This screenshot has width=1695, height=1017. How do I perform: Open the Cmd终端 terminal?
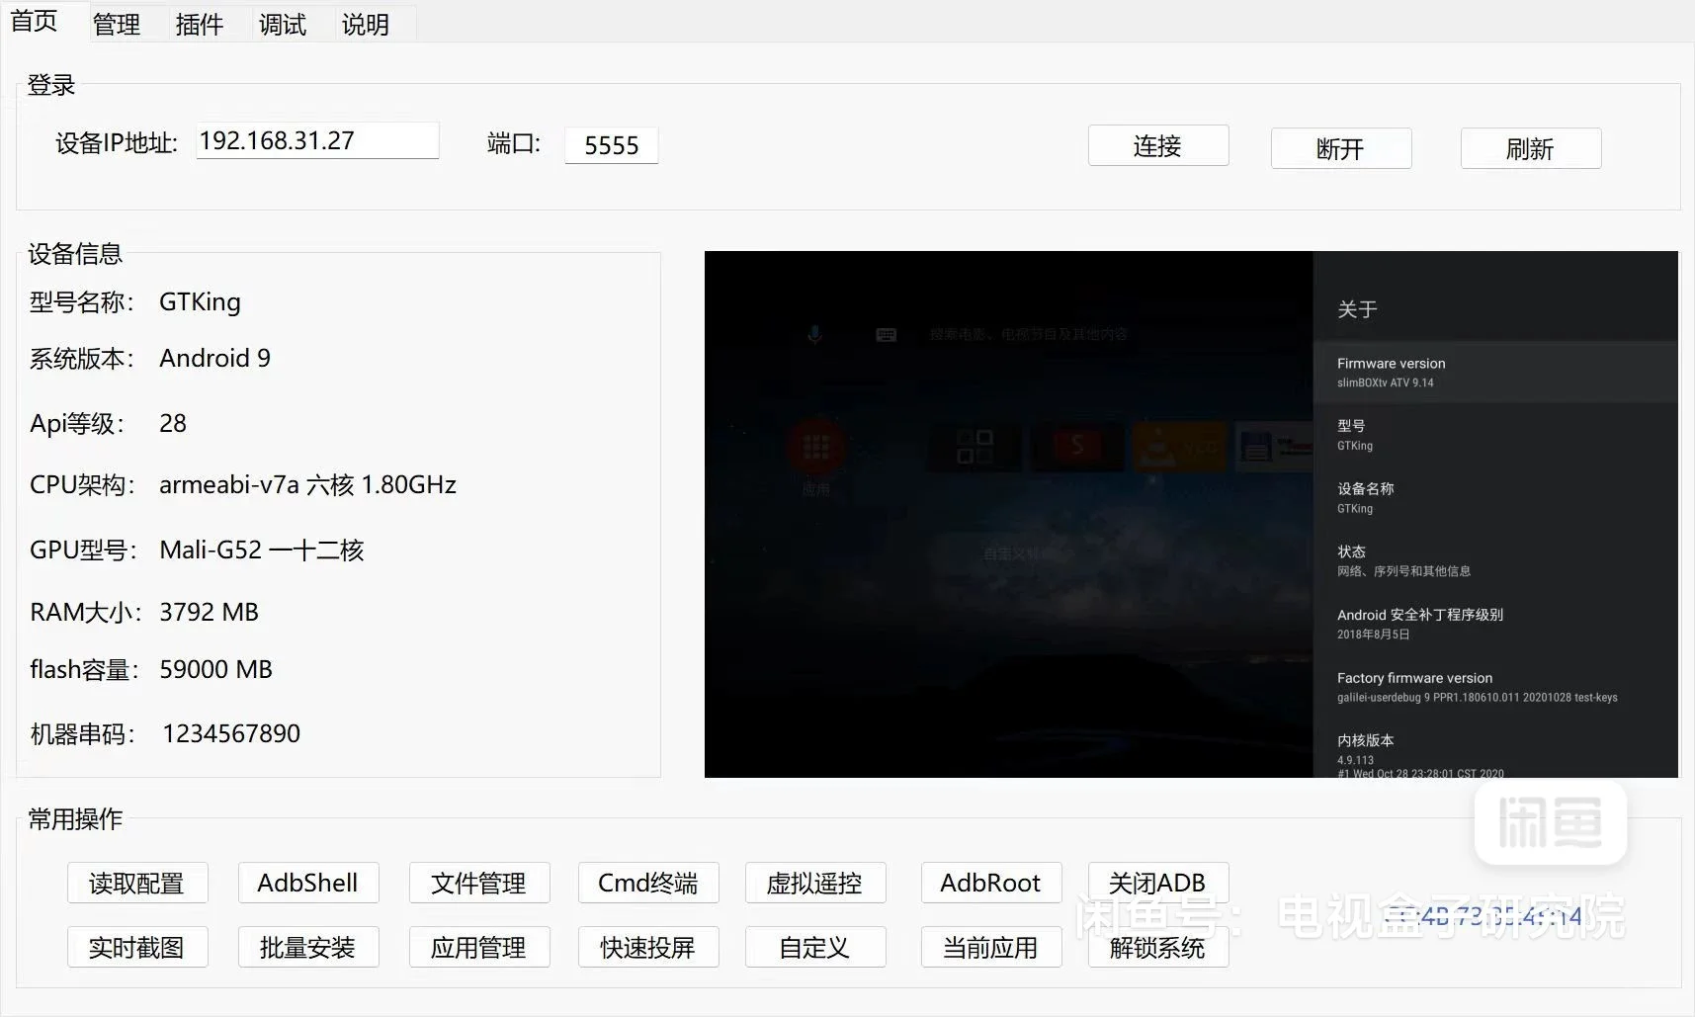pyautogui.click(x=647, y=883)
